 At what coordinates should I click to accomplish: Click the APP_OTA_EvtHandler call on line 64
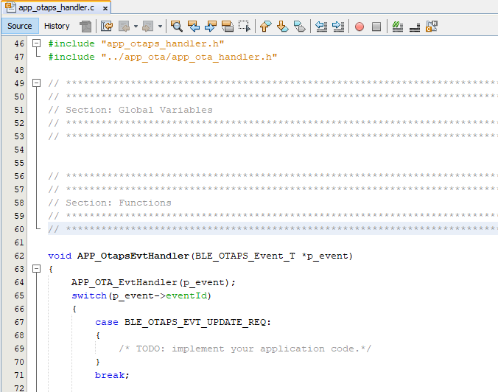124,282
